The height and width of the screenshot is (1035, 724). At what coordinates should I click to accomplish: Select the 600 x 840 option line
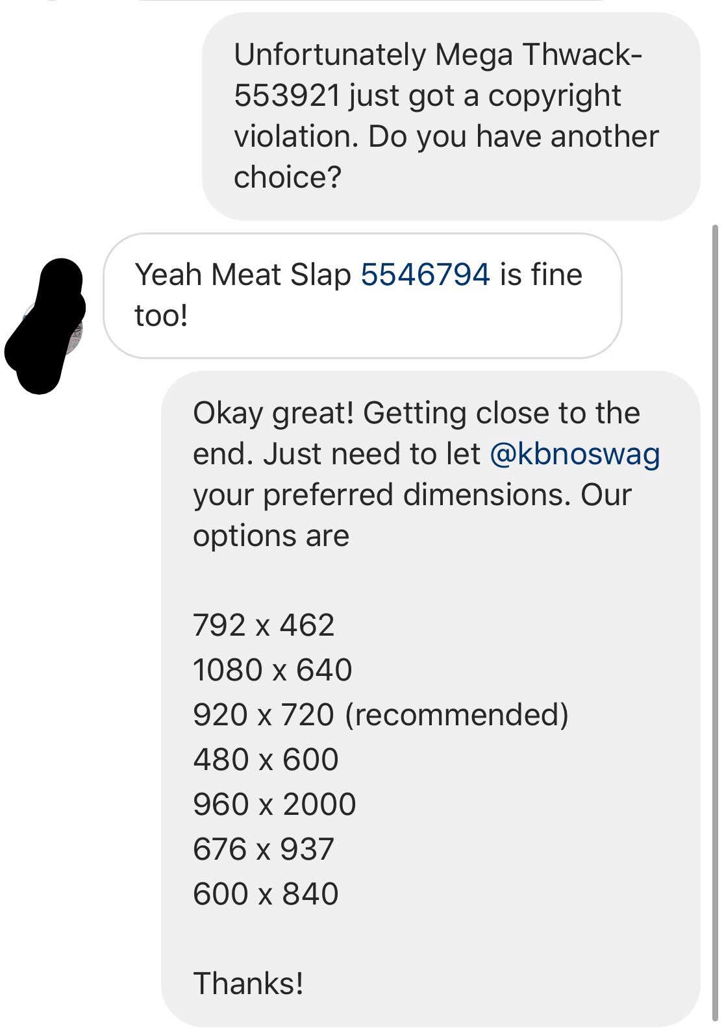tap(266, 894)
